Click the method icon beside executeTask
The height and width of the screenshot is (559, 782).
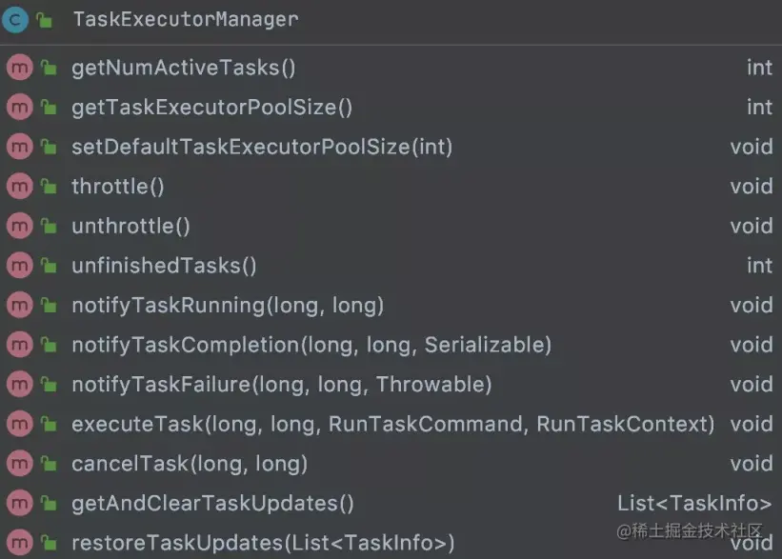(19, 425)
